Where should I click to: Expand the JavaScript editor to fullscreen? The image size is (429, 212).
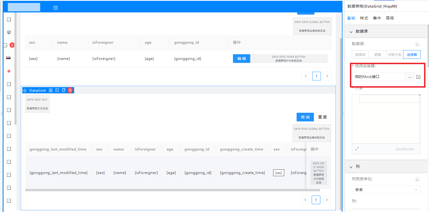click(357, 149)
